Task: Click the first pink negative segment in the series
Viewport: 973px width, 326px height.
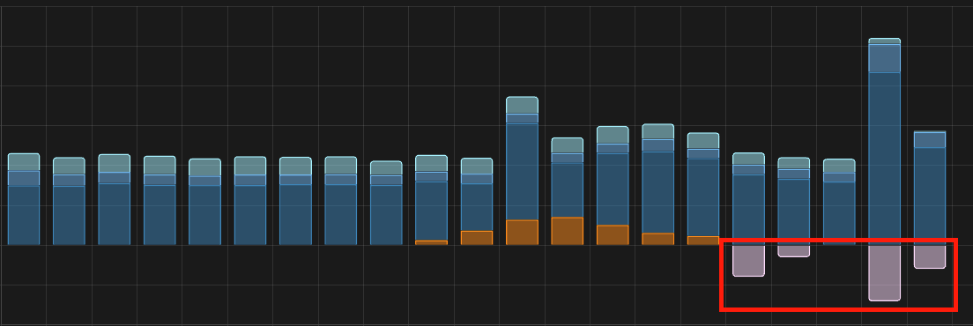Action: [748, 260]
